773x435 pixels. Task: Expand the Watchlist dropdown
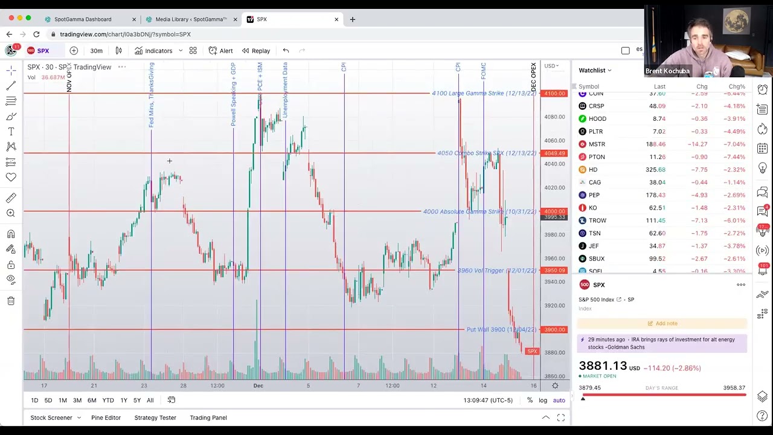pos(595,70)
